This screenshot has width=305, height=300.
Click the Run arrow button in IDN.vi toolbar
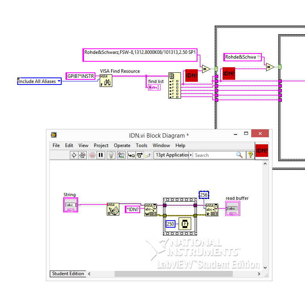click(x=74, y=155)
